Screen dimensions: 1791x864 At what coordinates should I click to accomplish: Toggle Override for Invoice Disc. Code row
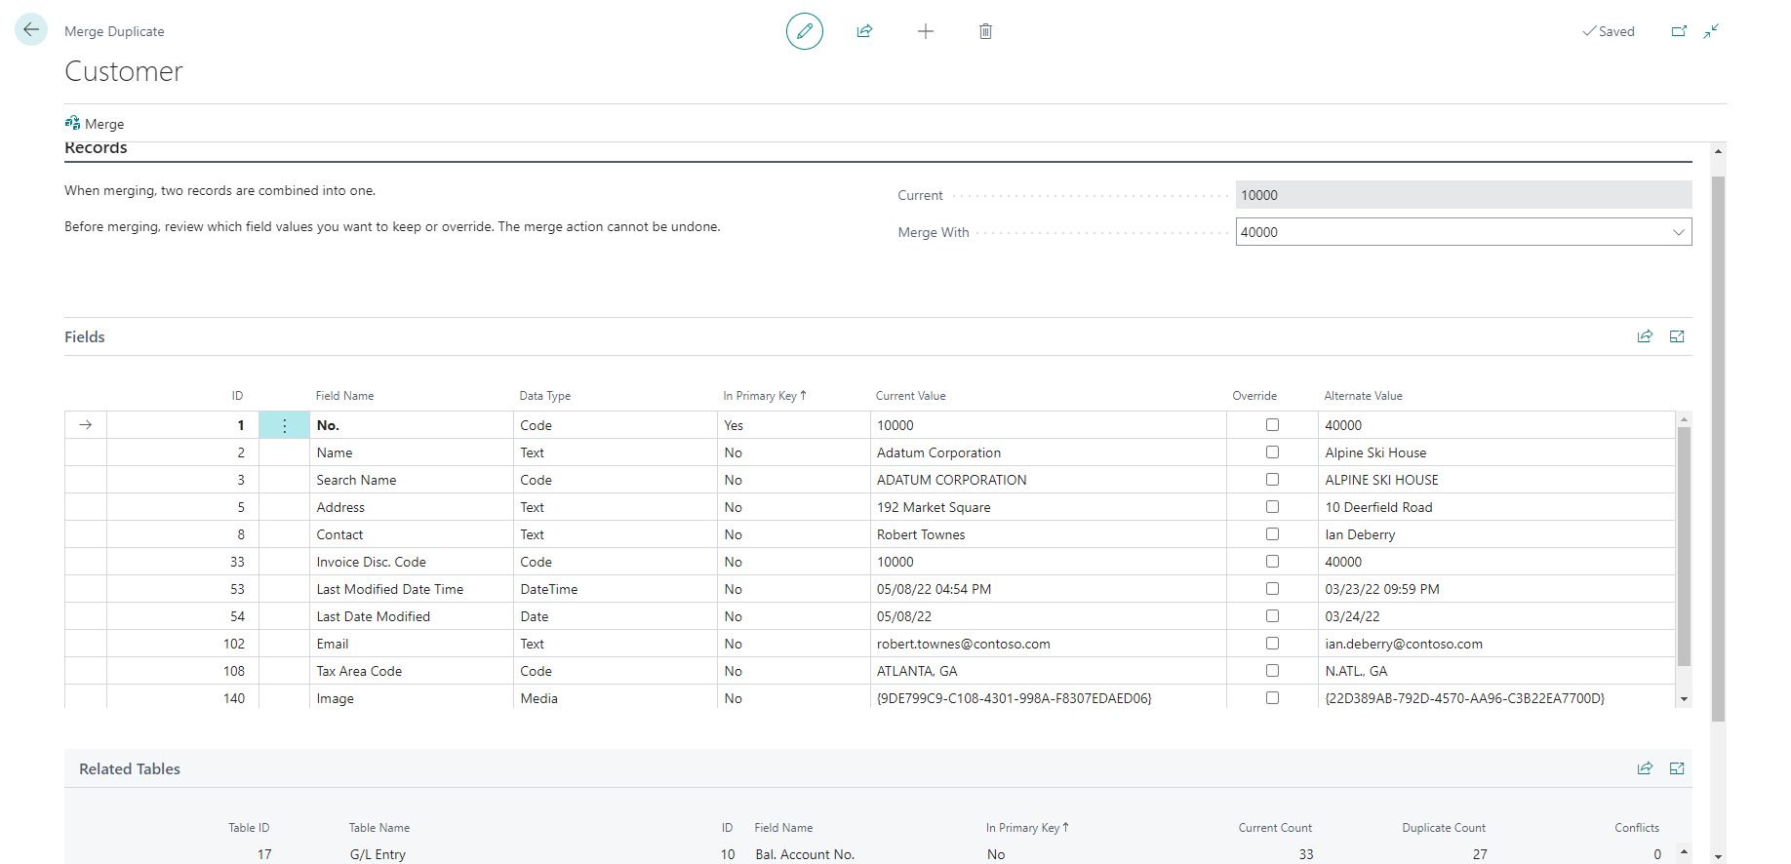(x=1272, y=562)
